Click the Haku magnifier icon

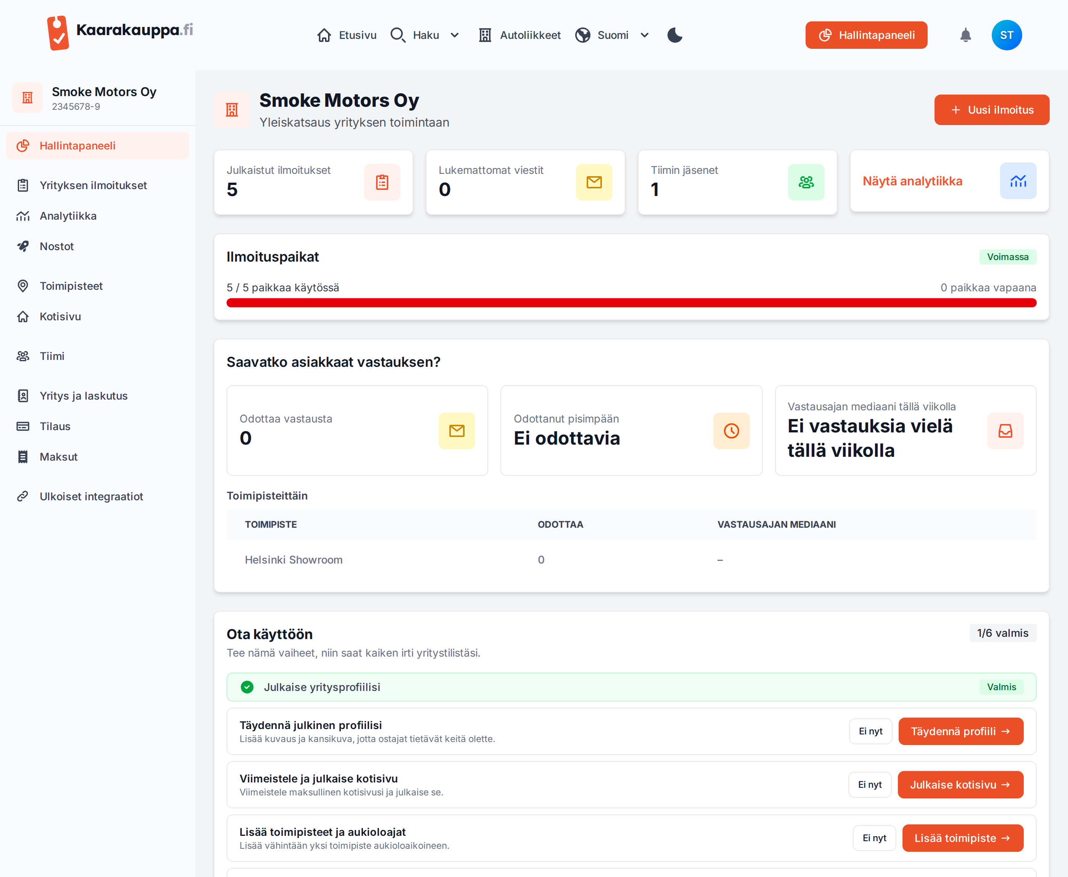398,35
